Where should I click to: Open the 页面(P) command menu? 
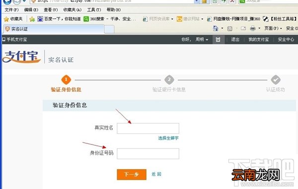tap(273, 28)
